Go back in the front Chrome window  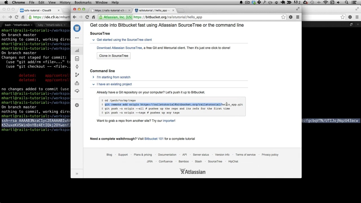coord(74,17)
